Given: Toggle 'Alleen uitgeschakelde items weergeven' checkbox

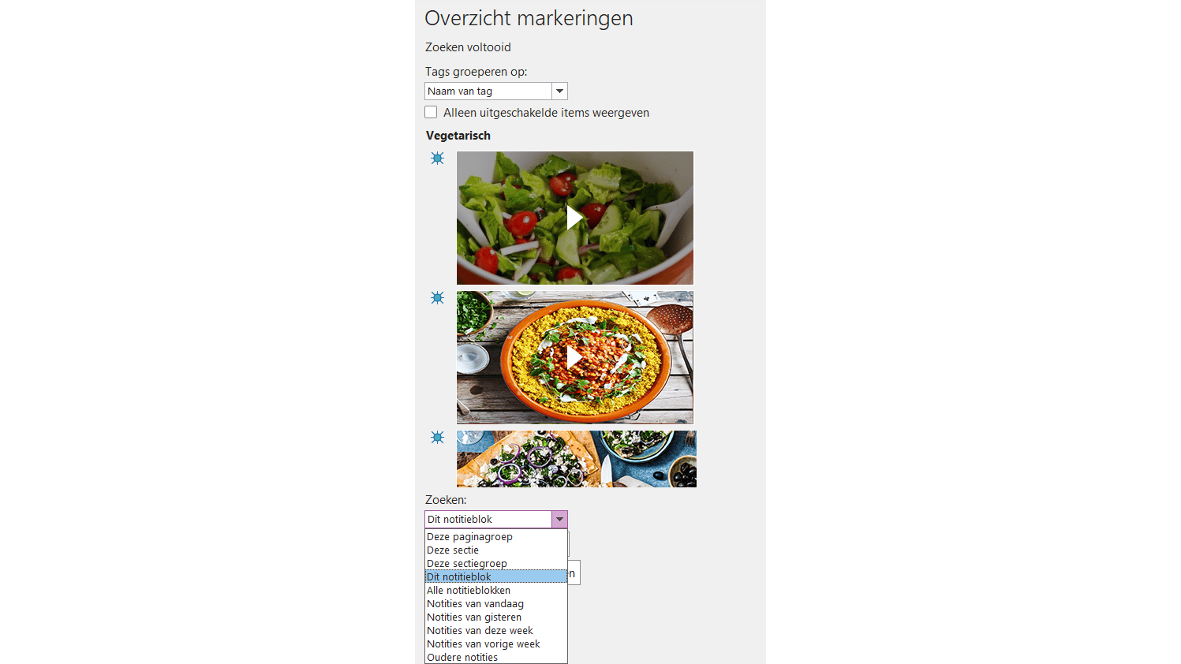Looking at the screenshot, I should (x=431, y=112).
